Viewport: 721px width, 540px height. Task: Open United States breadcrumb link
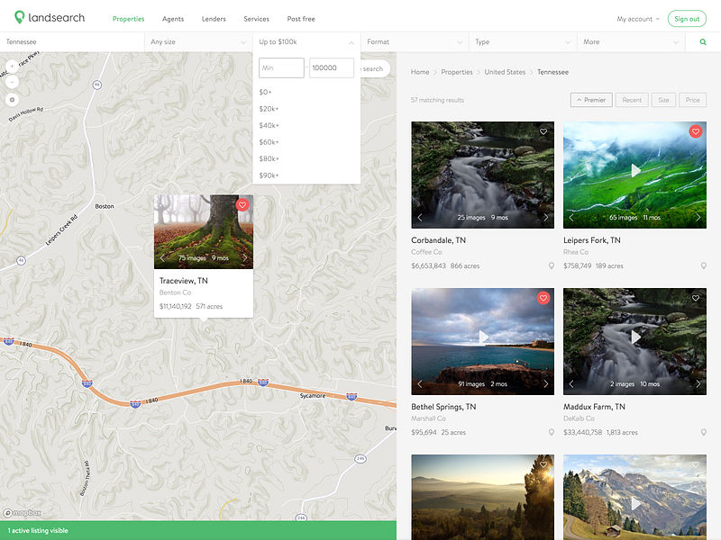pyautogui.click(x=505, y=72)
